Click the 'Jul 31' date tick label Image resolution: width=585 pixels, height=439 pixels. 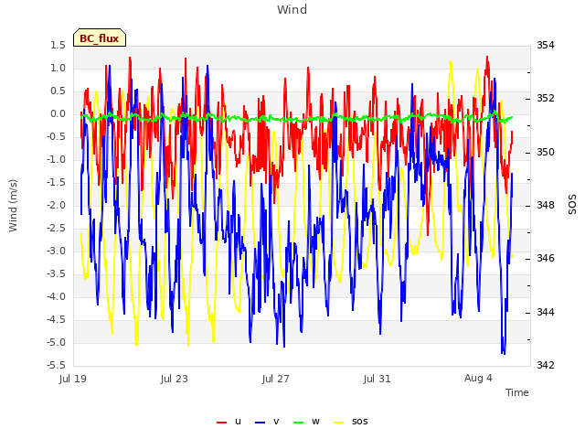[x=377, y=379]
